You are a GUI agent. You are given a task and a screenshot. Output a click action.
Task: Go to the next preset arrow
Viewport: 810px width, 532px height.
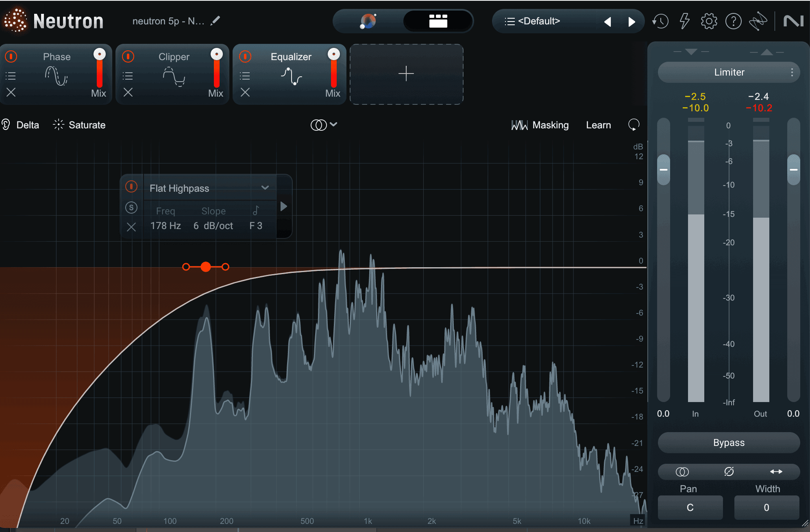click(631, 22)
